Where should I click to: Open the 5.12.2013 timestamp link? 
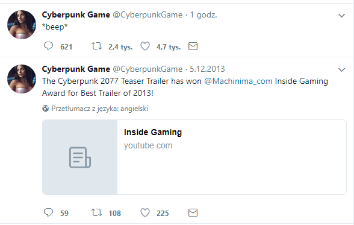(207, 69)
